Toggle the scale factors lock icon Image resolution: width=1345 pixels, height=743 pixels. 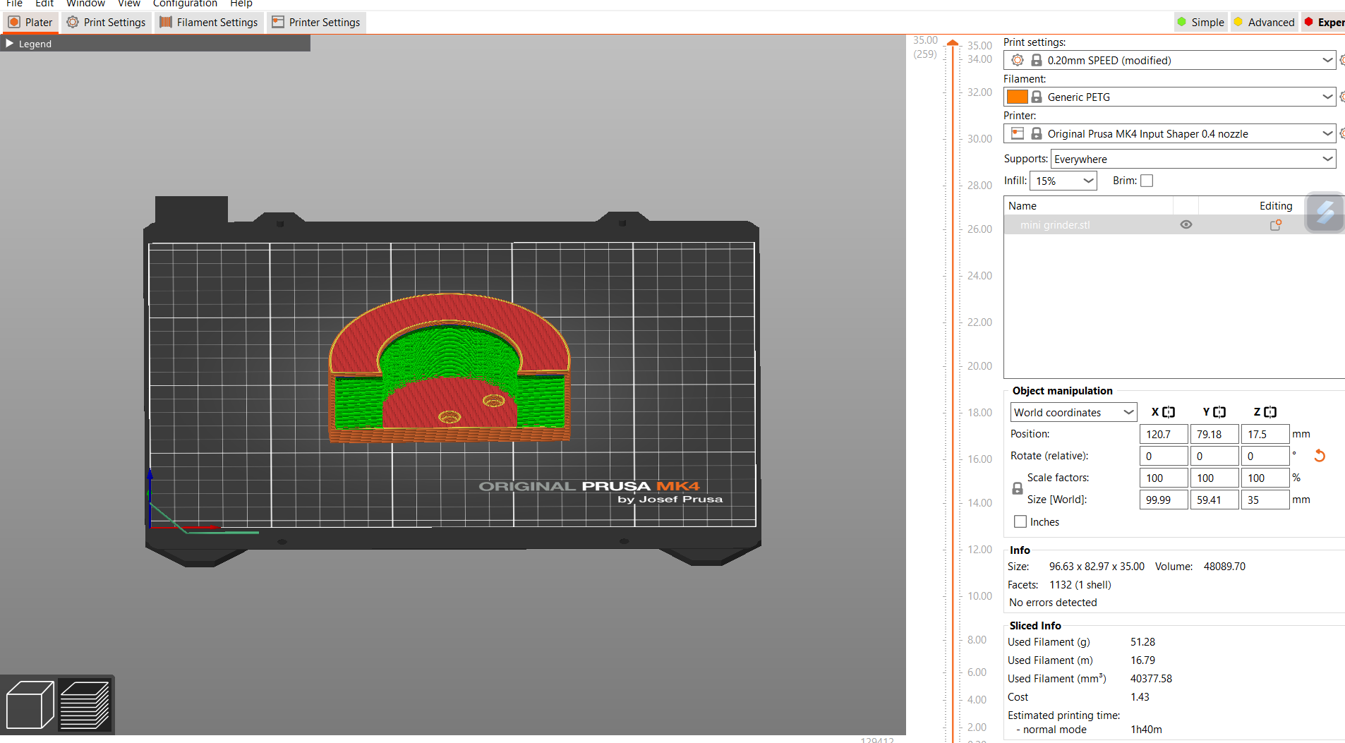(1018, 488)
